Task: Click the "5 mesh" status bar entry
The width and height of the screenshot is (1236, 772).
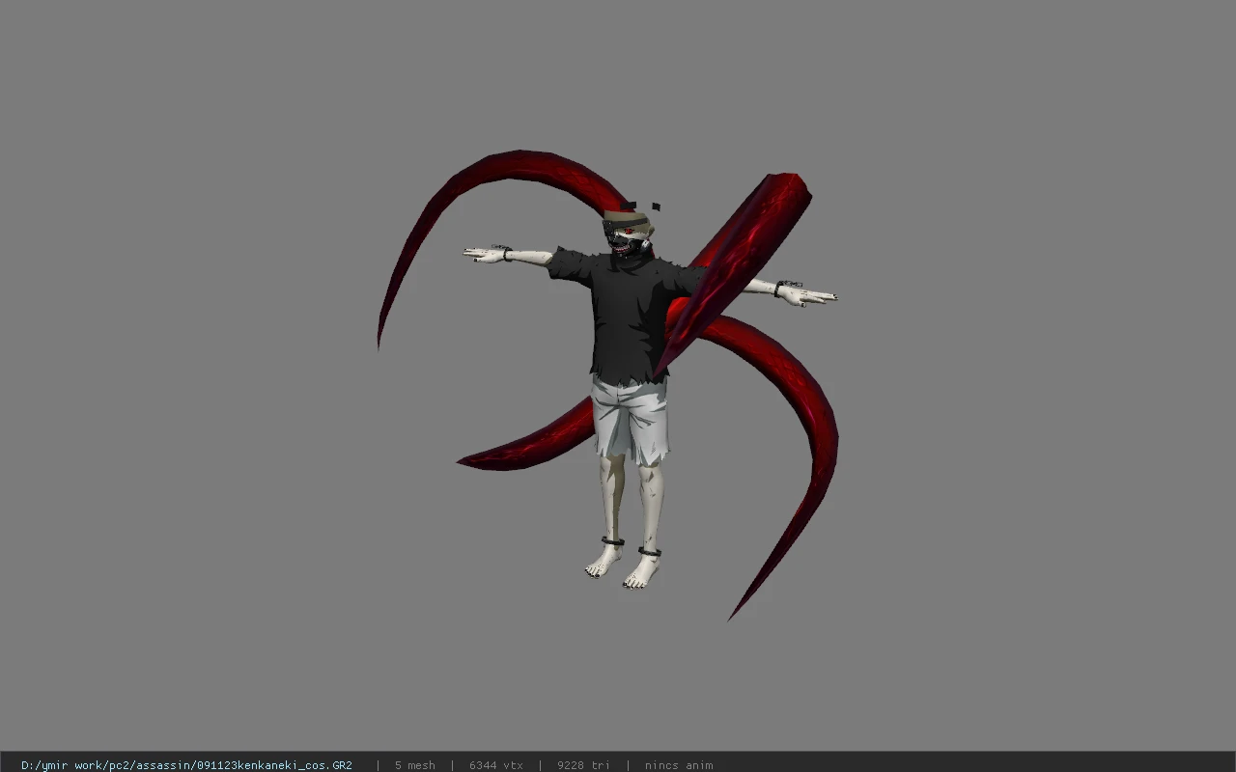Action: pyautogui.click(x=415, y=765)
